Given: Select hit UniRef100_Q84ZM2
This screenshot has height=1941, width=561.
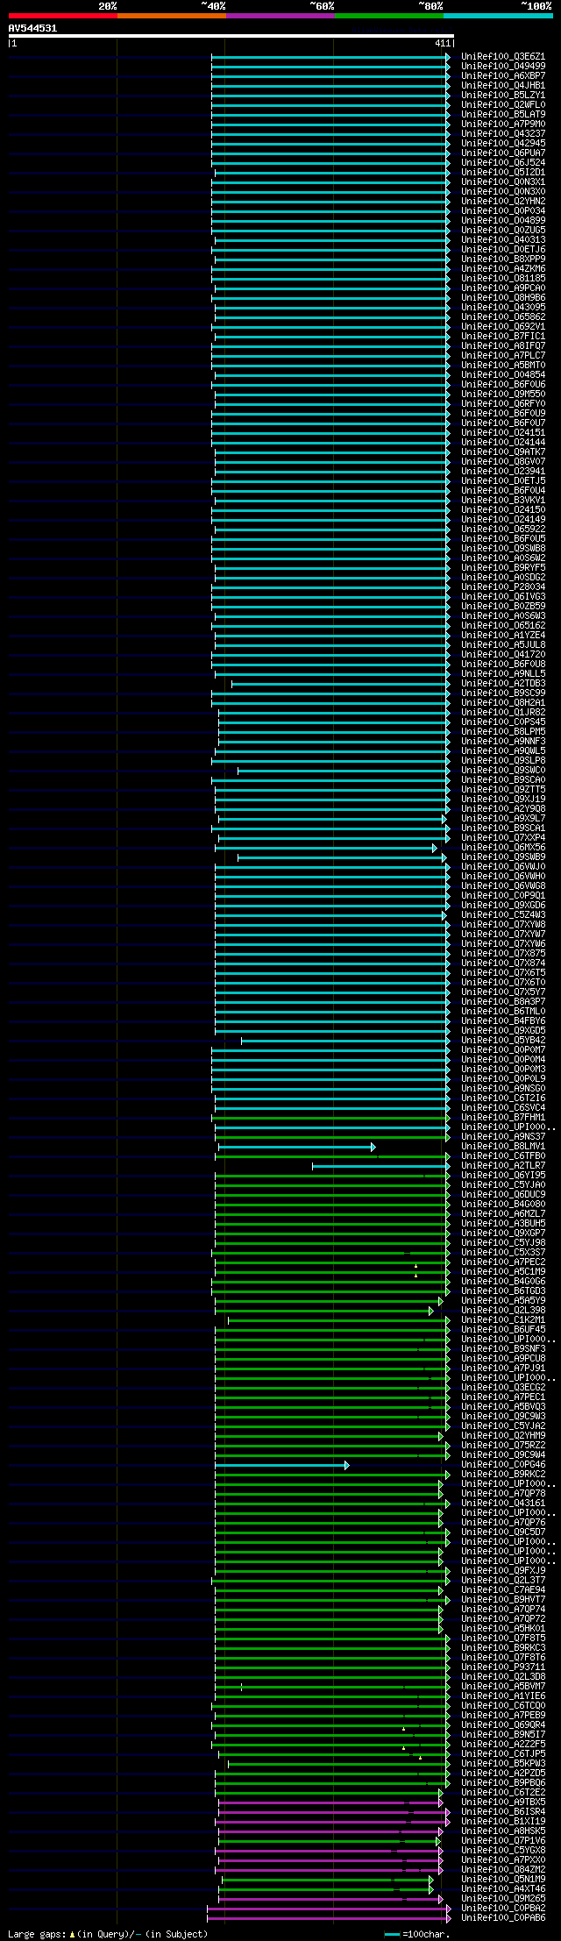Looking at the screenshot, I should pos(503,1870).
